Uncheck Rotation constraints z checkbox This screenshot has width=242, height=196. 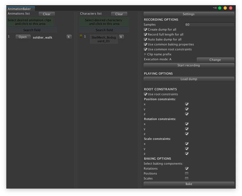pos(187,134)
